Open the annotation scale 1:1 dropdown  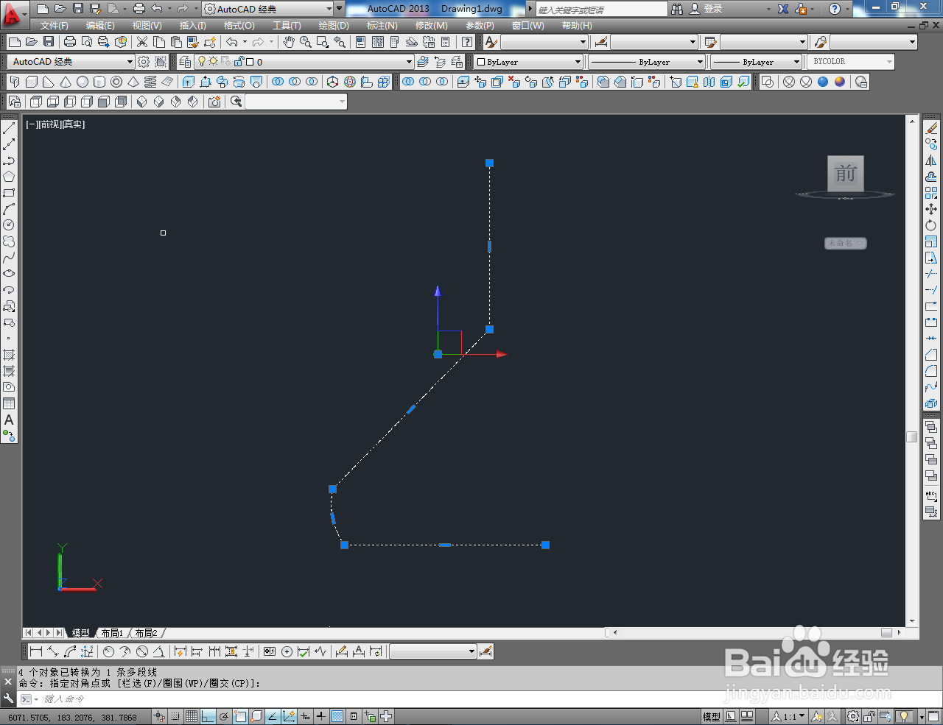(x=788, y=716)
